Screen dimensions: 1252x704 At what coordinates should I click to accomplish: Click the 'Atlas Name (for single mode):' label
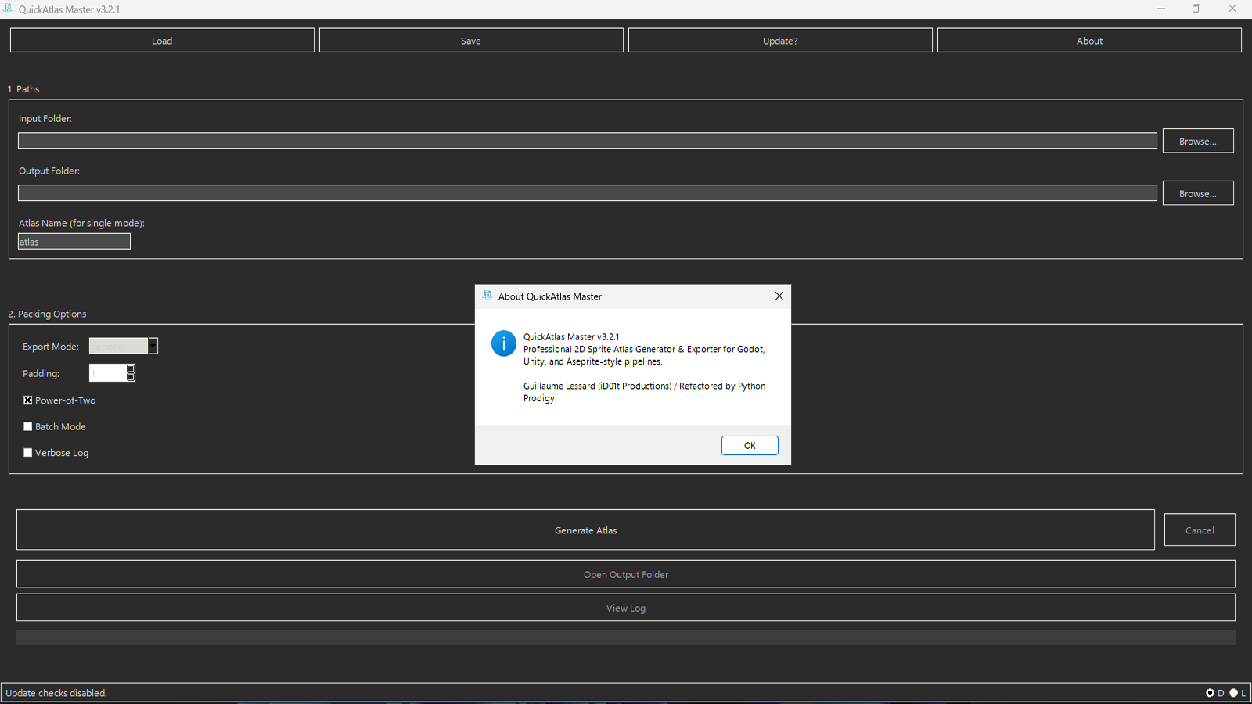tap(81, 223)
